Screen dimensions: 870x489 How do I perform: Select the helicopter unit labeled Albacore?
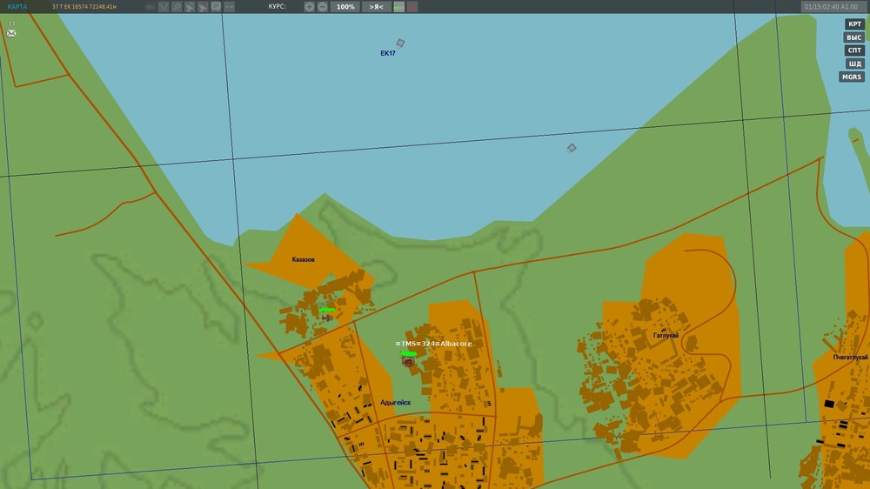point(408,361)
